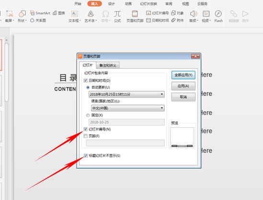Insert a Flash object
The image size is (263, 200).
(218, 16)
